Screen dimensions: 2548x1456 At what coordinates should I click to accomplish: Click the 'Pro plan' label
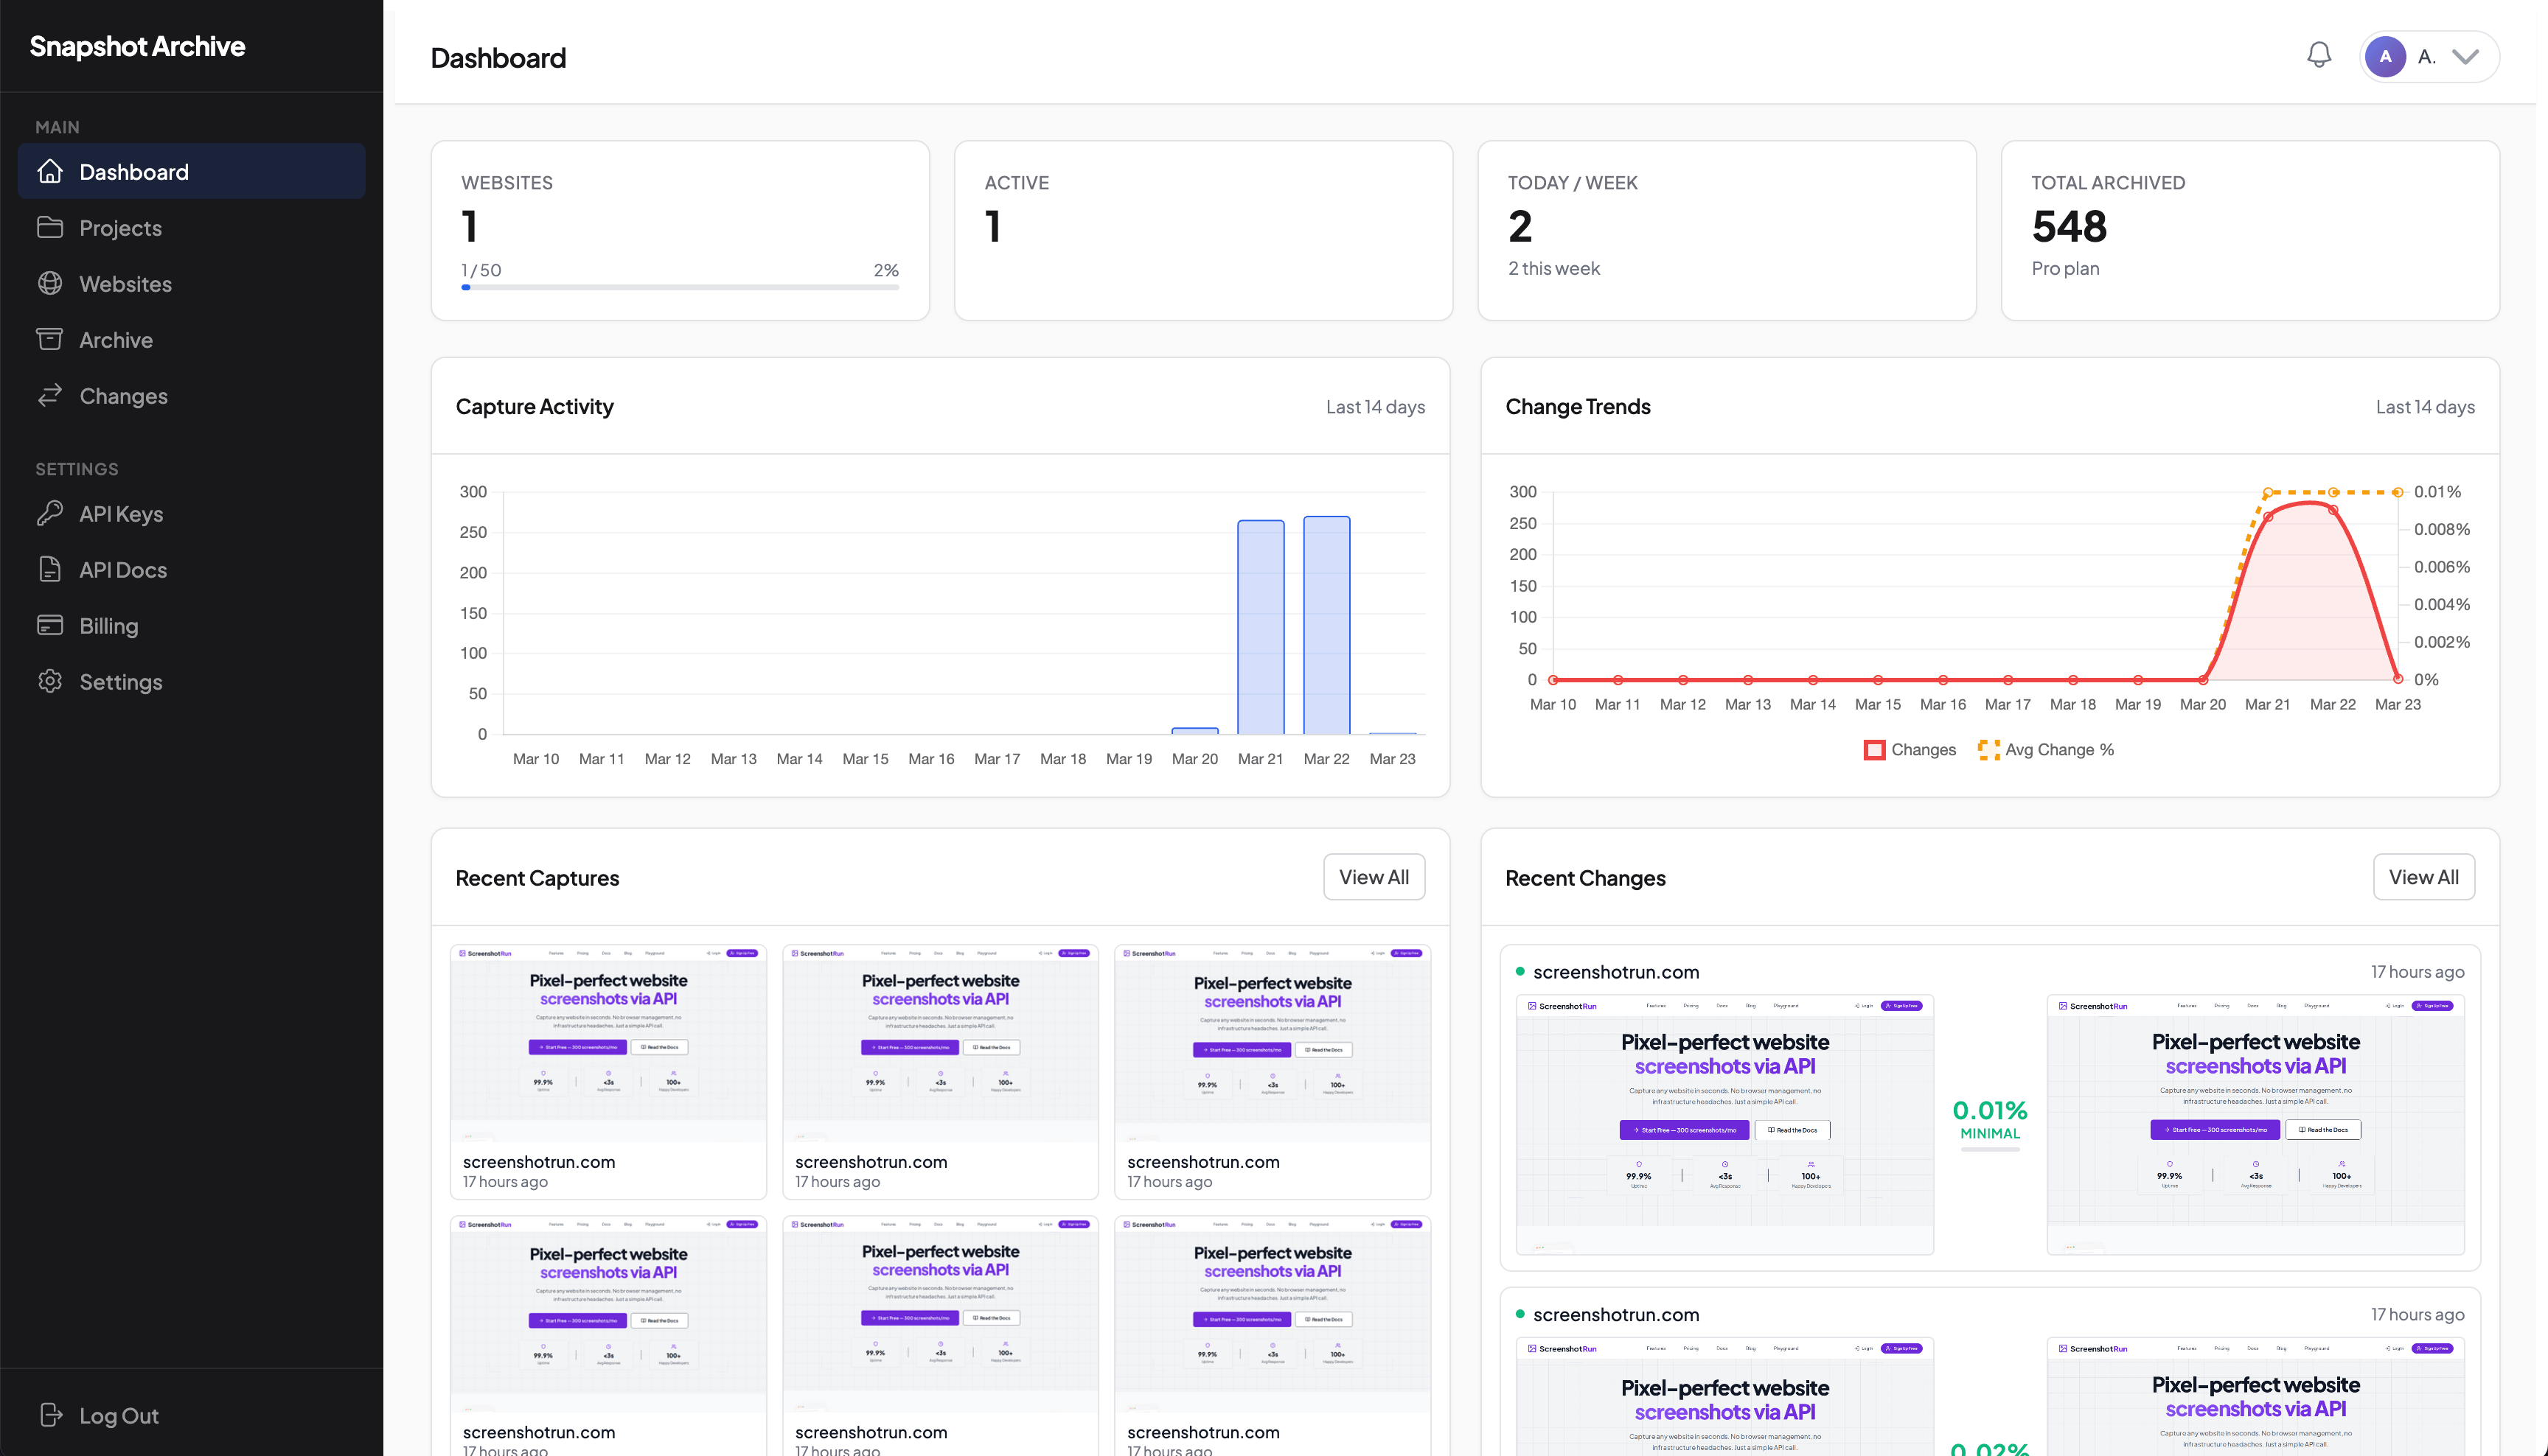tap(2065, 268)
